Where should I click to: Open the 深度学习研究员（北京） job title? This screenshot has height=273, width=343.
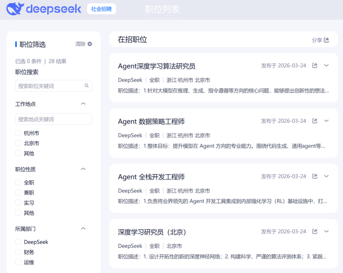tap(152, 232)
